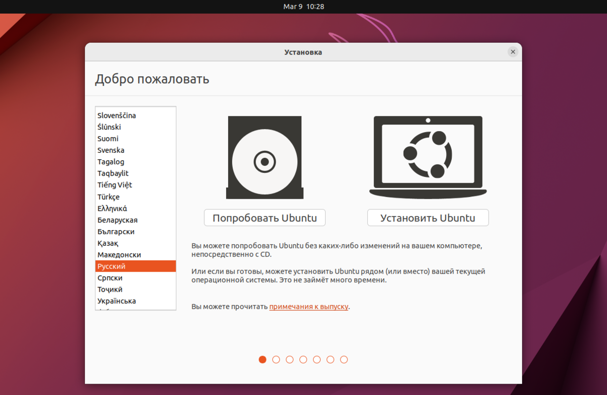This screenshot has height=395, width=607.
Task: Select Български in the language list
Action: click(136, 232)
